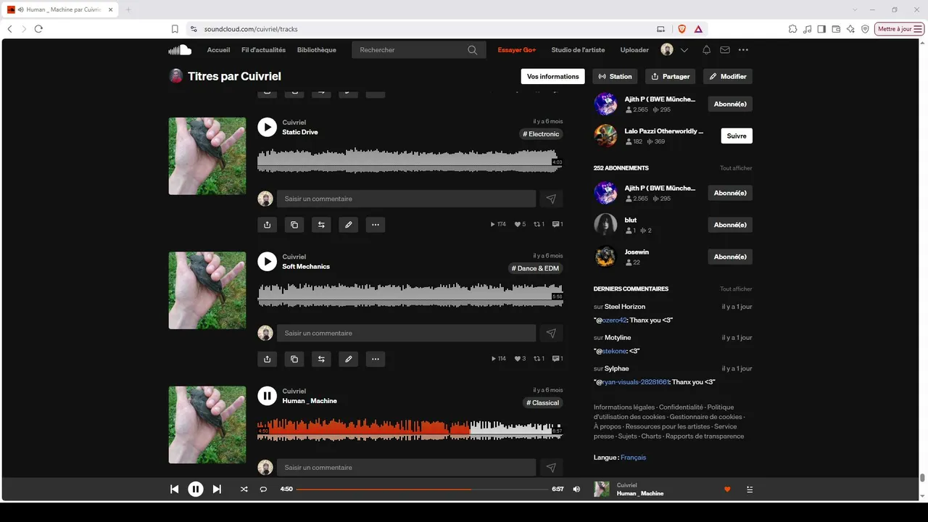Screen dimensions: 928x522
Task: Click the Modifier button
Action: [x=728, y=76]
